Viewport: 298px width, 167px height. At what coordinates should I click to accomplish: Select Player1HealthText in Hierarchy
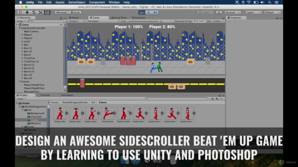(34, 85)
